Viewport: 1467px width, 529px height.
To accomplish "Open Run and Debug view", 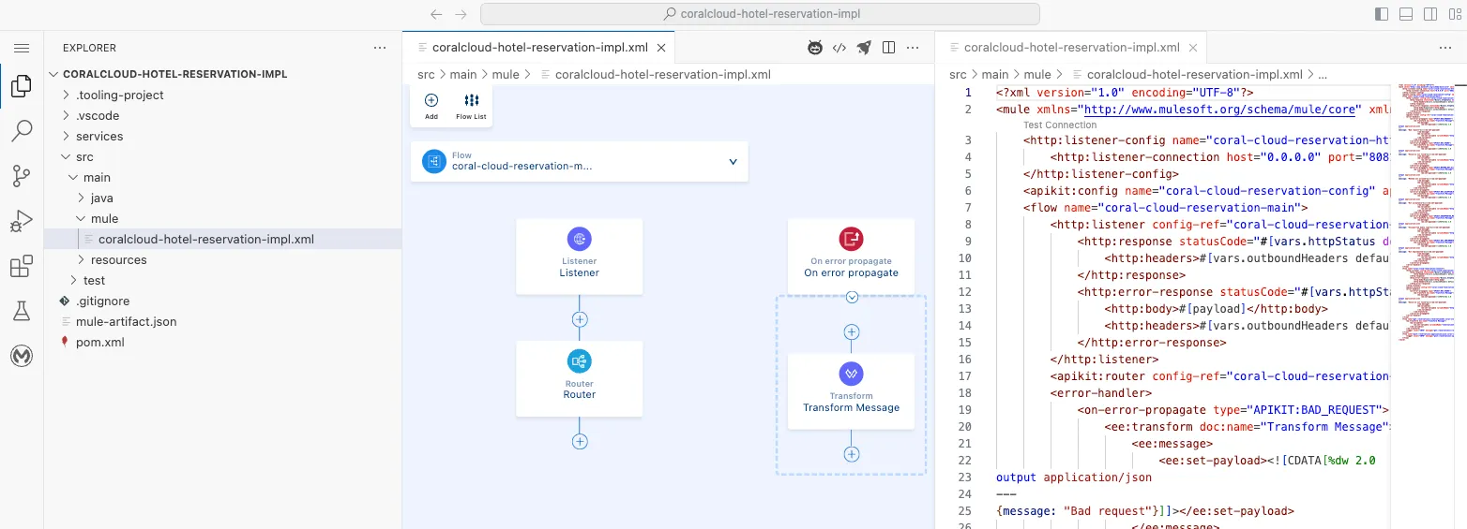I will (x=22, y=221).
